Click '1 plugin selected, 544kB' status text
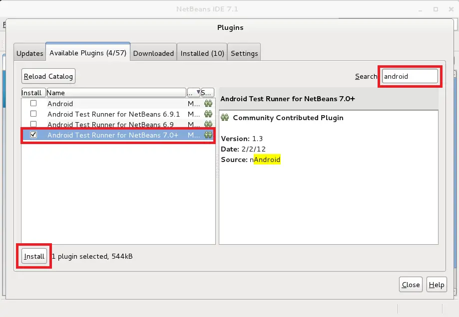Screen dimensions: 459x317 [x=92, y=256]
